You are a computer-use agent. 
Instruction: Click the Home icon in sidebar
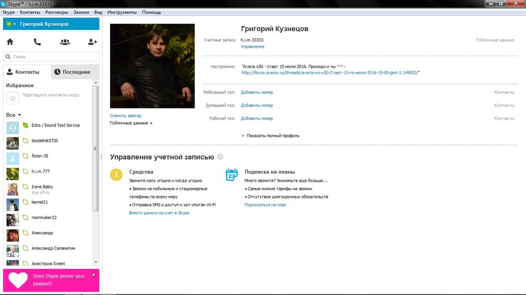(9, 42)
